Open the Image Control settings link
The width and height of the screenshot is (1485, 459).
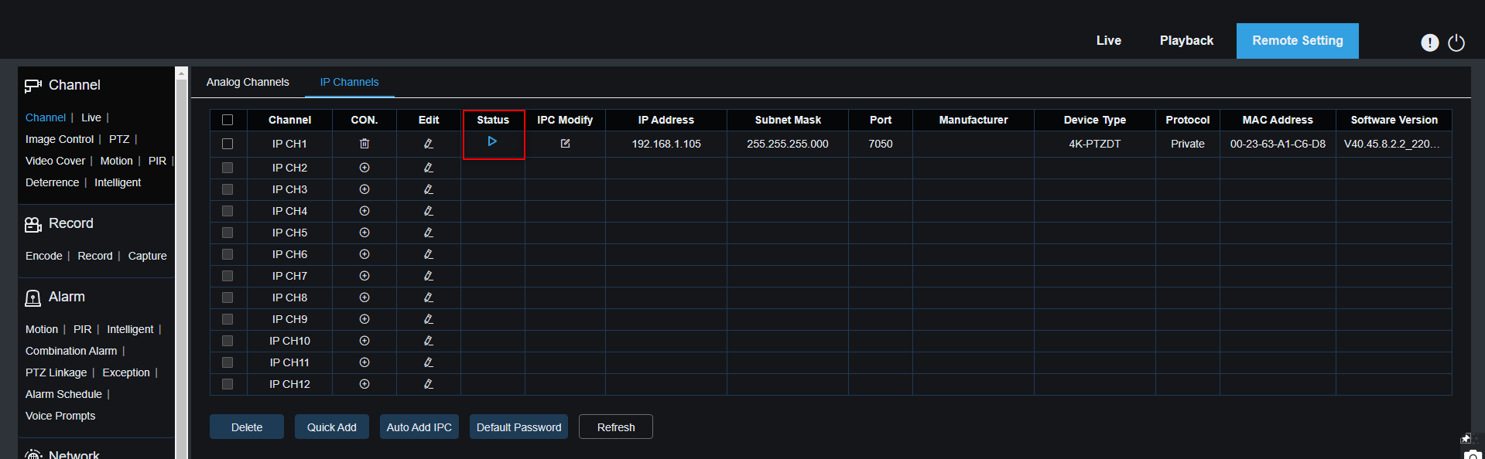(60, 139)
